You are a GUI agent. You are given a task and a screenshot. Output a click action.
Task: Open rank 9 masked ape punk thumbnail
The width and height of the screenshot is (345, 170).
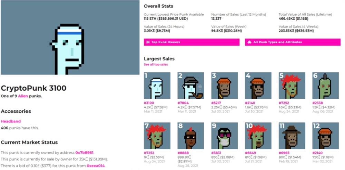pyautogui.click(x=224, y=136)
